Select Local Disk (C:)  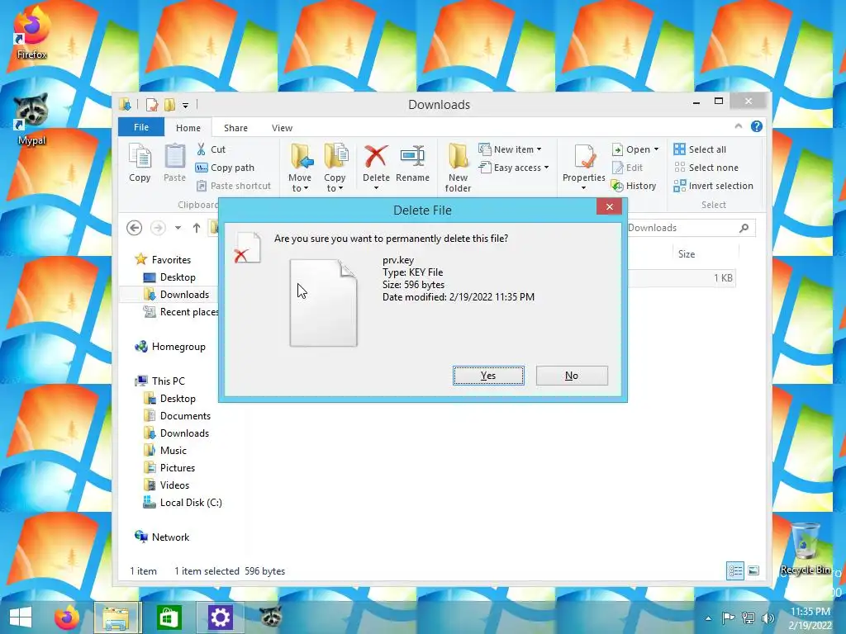click(x=191, y=503)
